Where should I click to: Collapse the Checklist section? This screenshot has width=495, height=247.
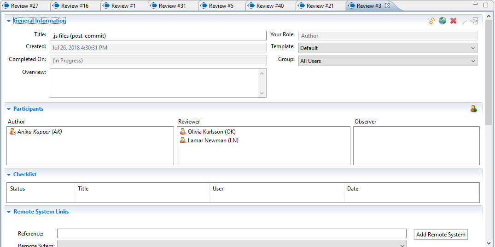click(9, 174)
